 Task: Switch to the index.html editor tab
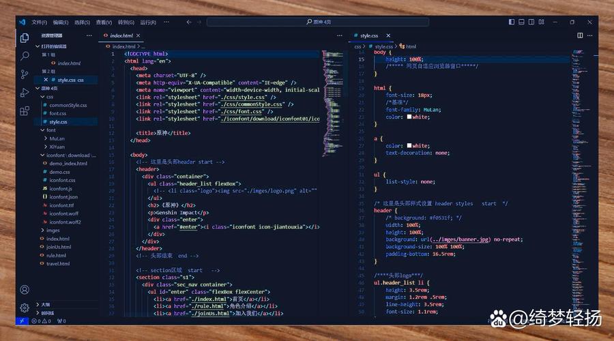[x=121, y=35]
